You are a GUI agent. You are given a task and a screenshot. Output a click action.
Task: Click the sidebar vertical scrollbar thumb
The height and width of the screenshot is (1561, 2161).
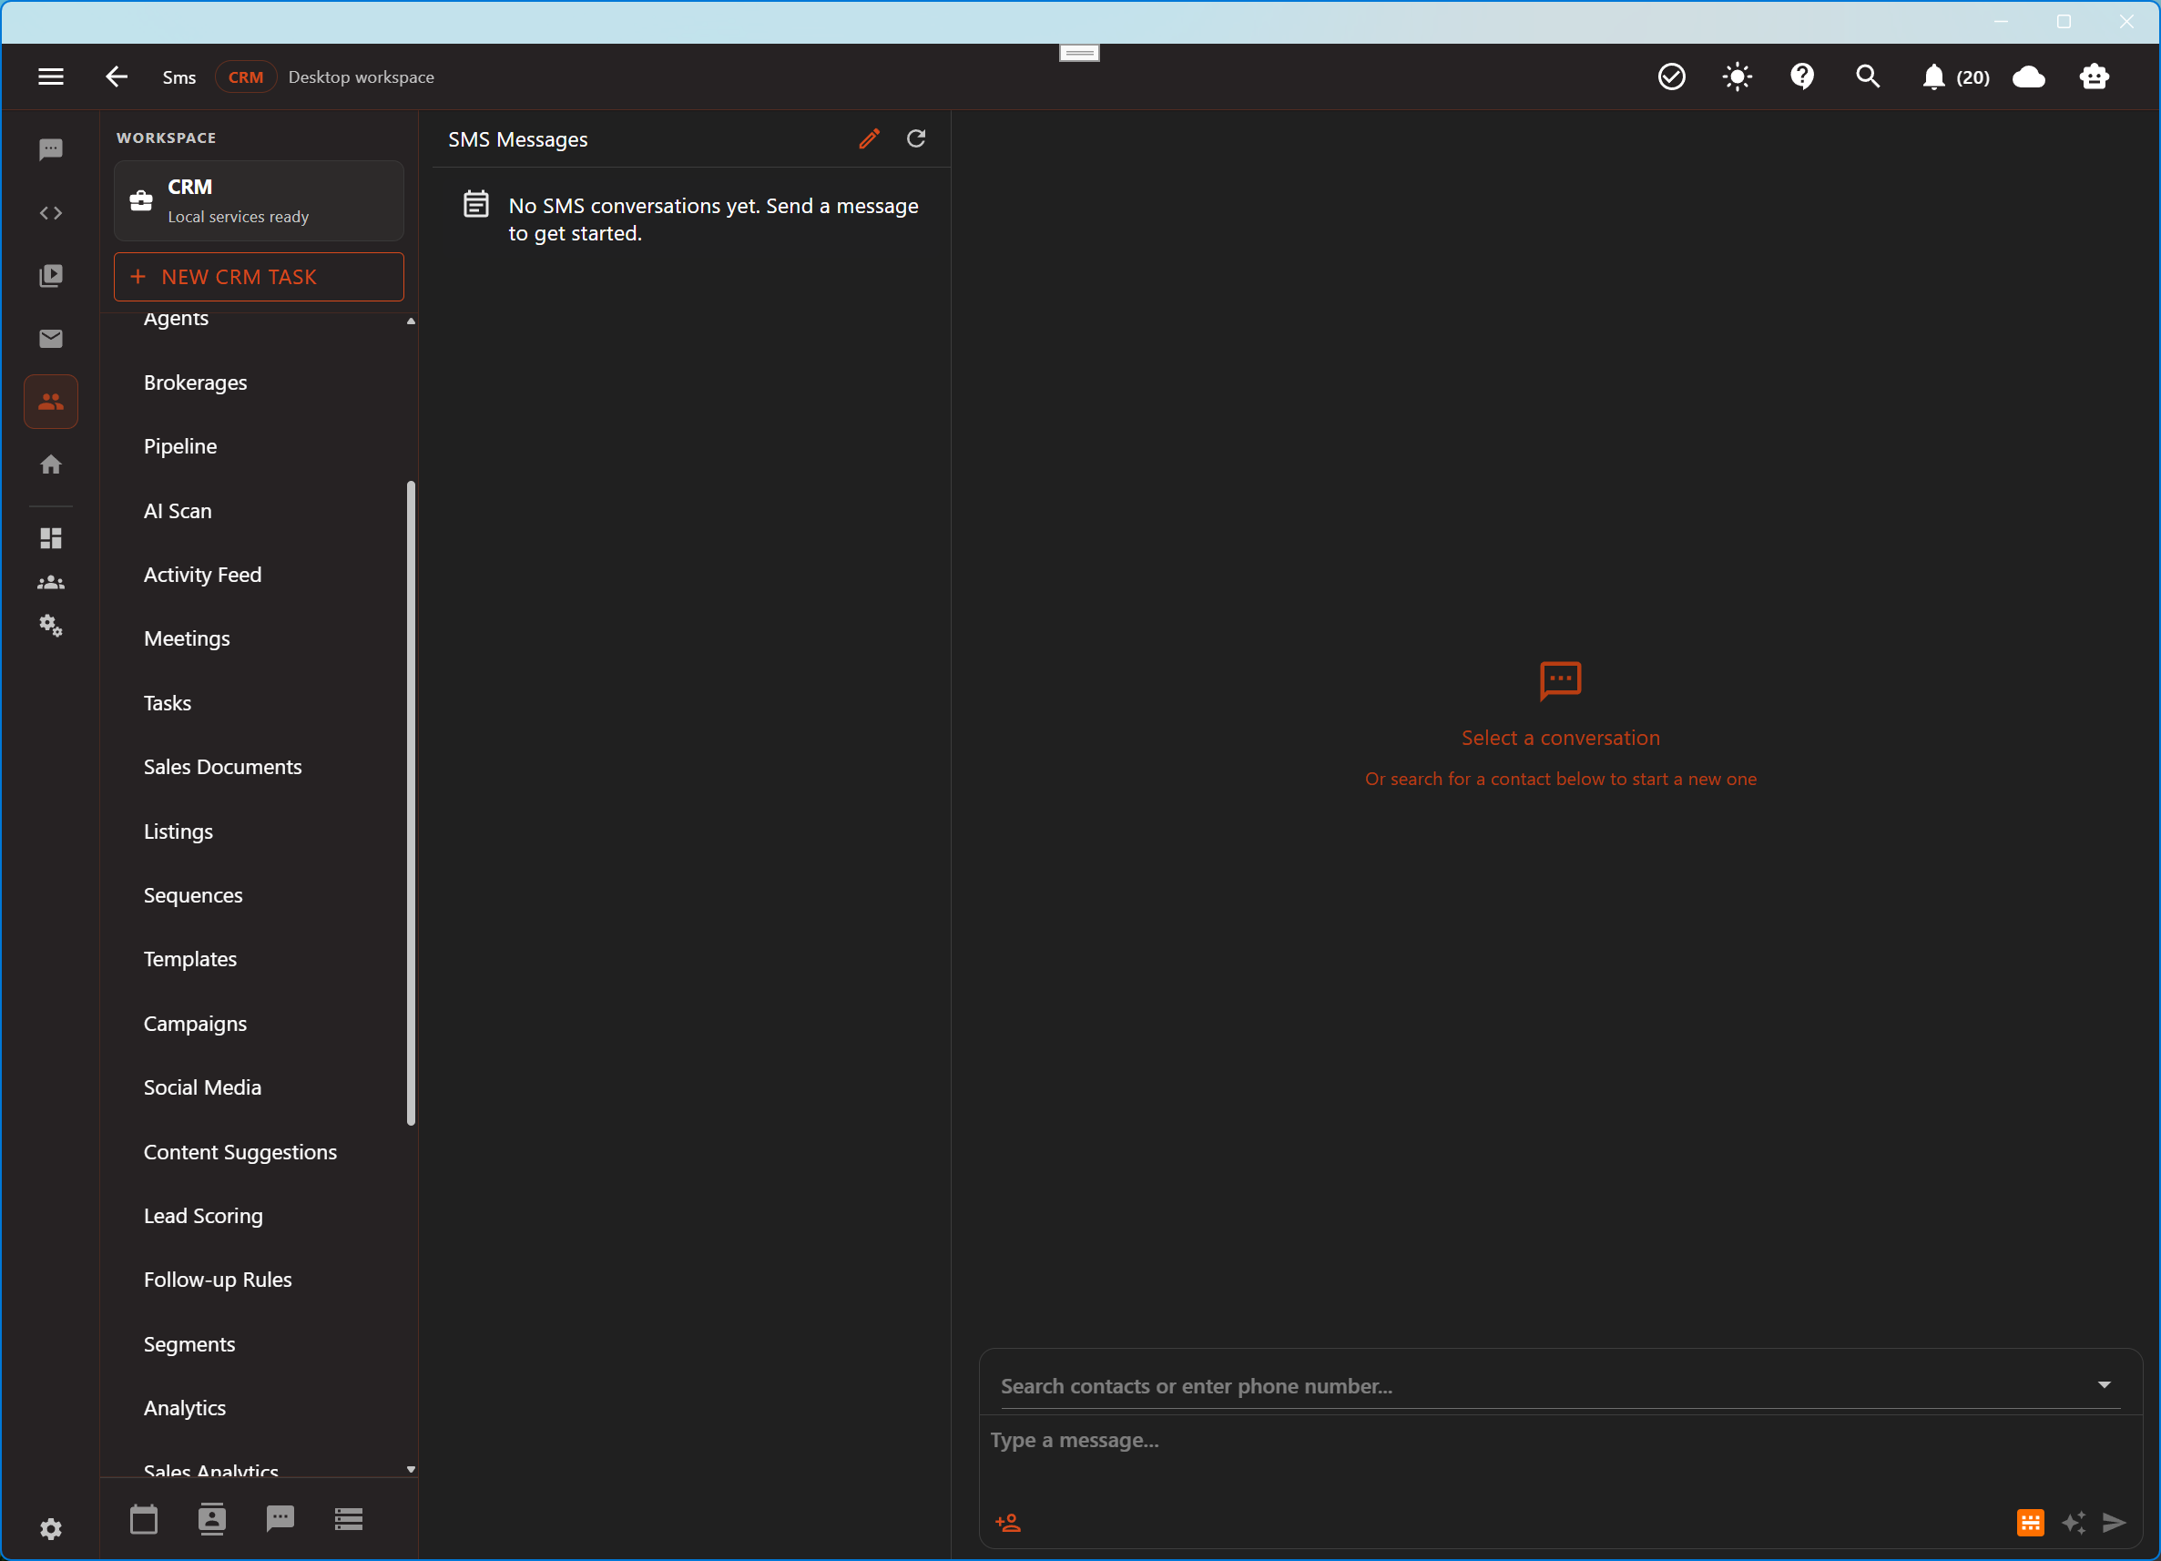(x=411, y=803)
